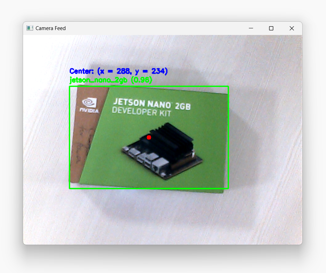Click the Camera Feed title text
The width and height of the screenshot is (326, 273).
click(51, 28)
